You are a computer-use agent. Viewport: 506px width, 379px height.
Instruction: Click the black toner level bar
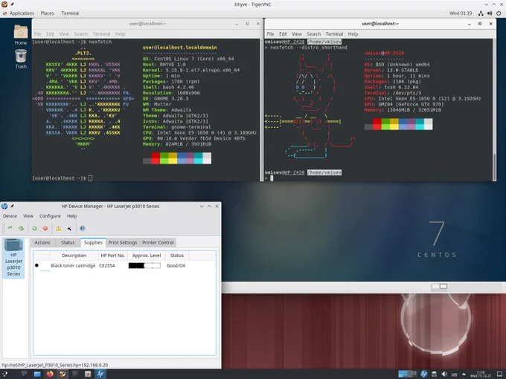[144, 265]
